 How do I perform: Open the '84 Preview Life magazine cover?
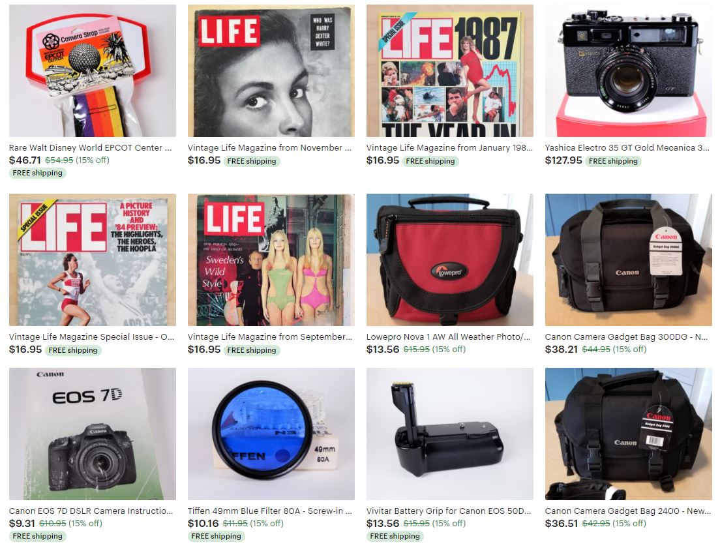click(x=93, y=260)
